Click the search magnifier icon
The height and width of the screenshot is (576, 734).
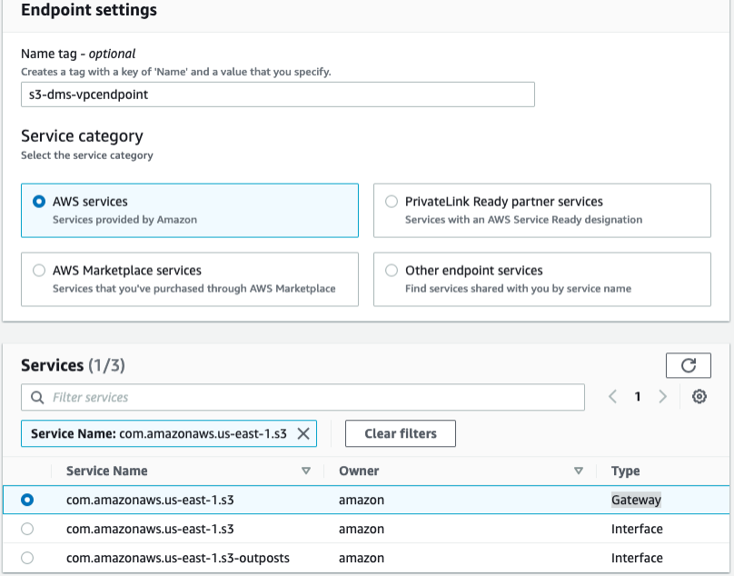tap(37, 397)
